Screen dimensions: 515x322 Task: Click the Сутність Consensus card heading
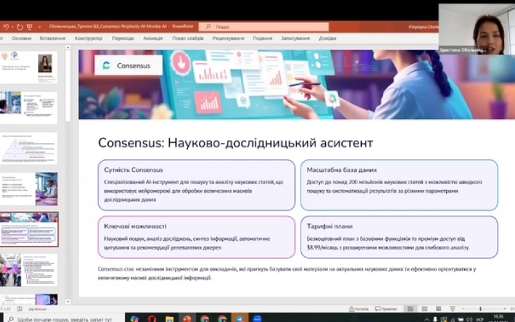(x=134, y=170)
